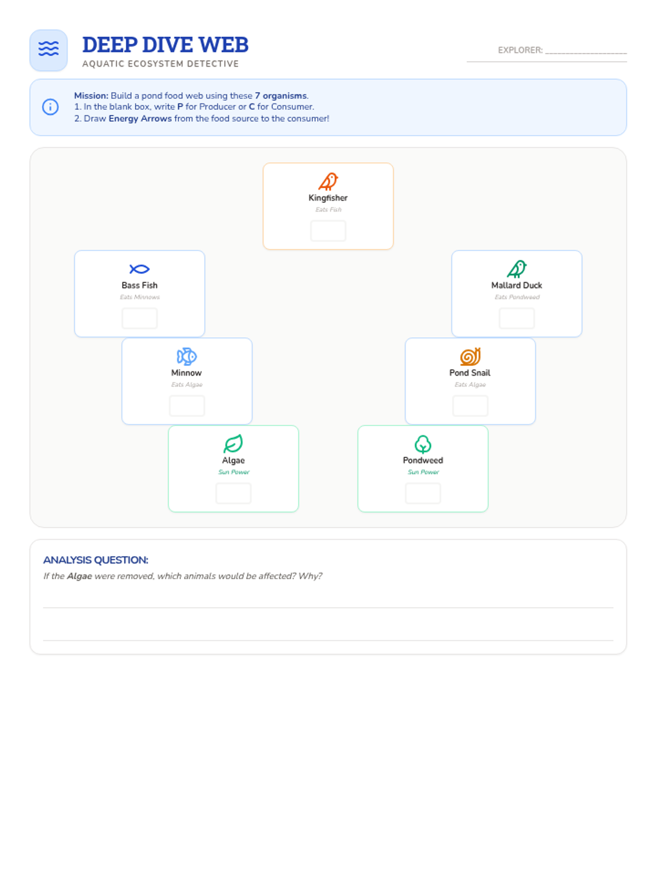
Task: Click the Pondweed tree icon
Action: tap(423, 444)
